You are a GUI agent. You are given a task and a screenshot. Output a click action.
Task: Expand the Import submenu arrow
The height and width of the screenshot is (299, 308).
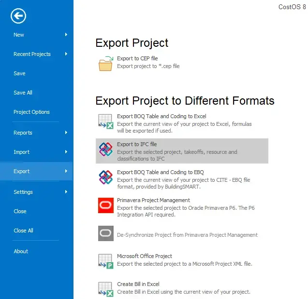(66, 152)
